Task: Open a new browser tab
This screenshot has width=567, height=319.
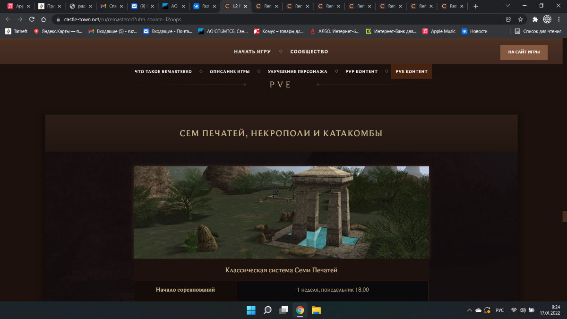Action: [x=476, y=6]
